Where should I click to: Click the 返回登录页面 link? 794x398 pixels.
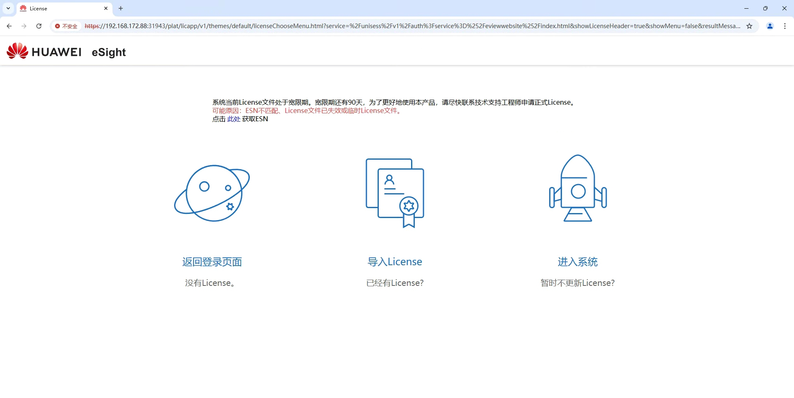click(212, 262)
